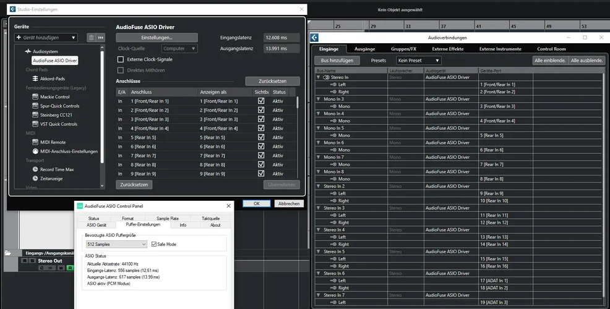Open Record Time Max under Transport

56,169
